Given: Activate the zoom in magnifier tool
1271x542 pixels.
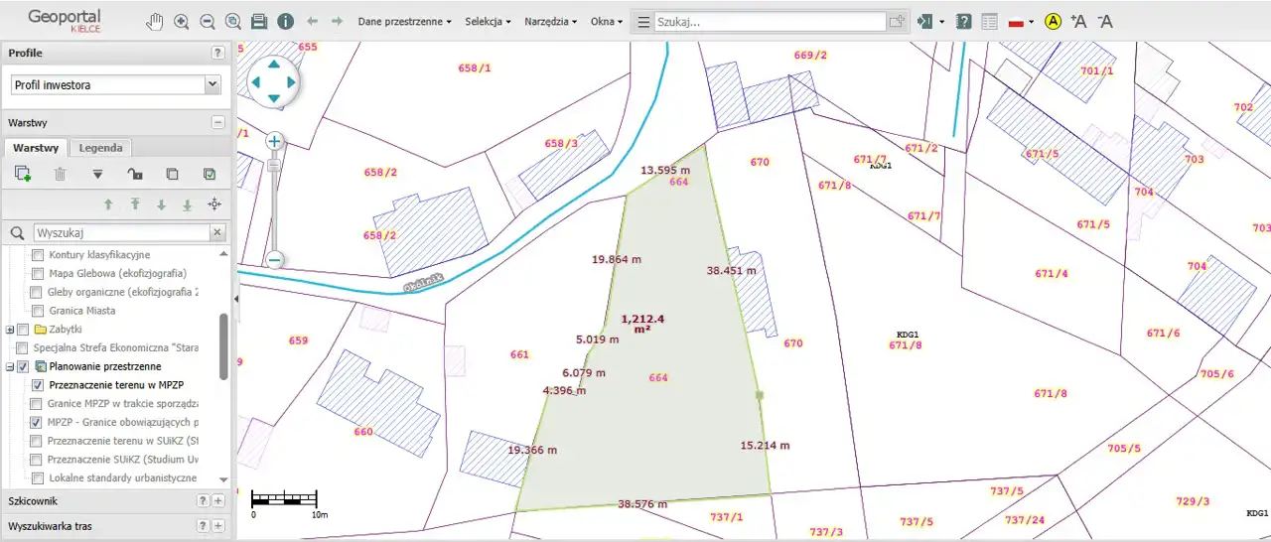Looking at the screenshot, I should [x=181, y=21].
